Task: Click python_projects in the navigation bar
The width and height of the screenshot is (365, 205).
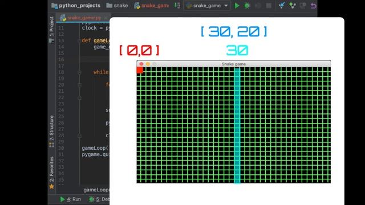Action: click(76, 5)
